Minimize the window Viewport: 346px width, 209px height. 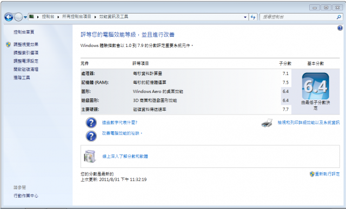[x=315, y=8]
